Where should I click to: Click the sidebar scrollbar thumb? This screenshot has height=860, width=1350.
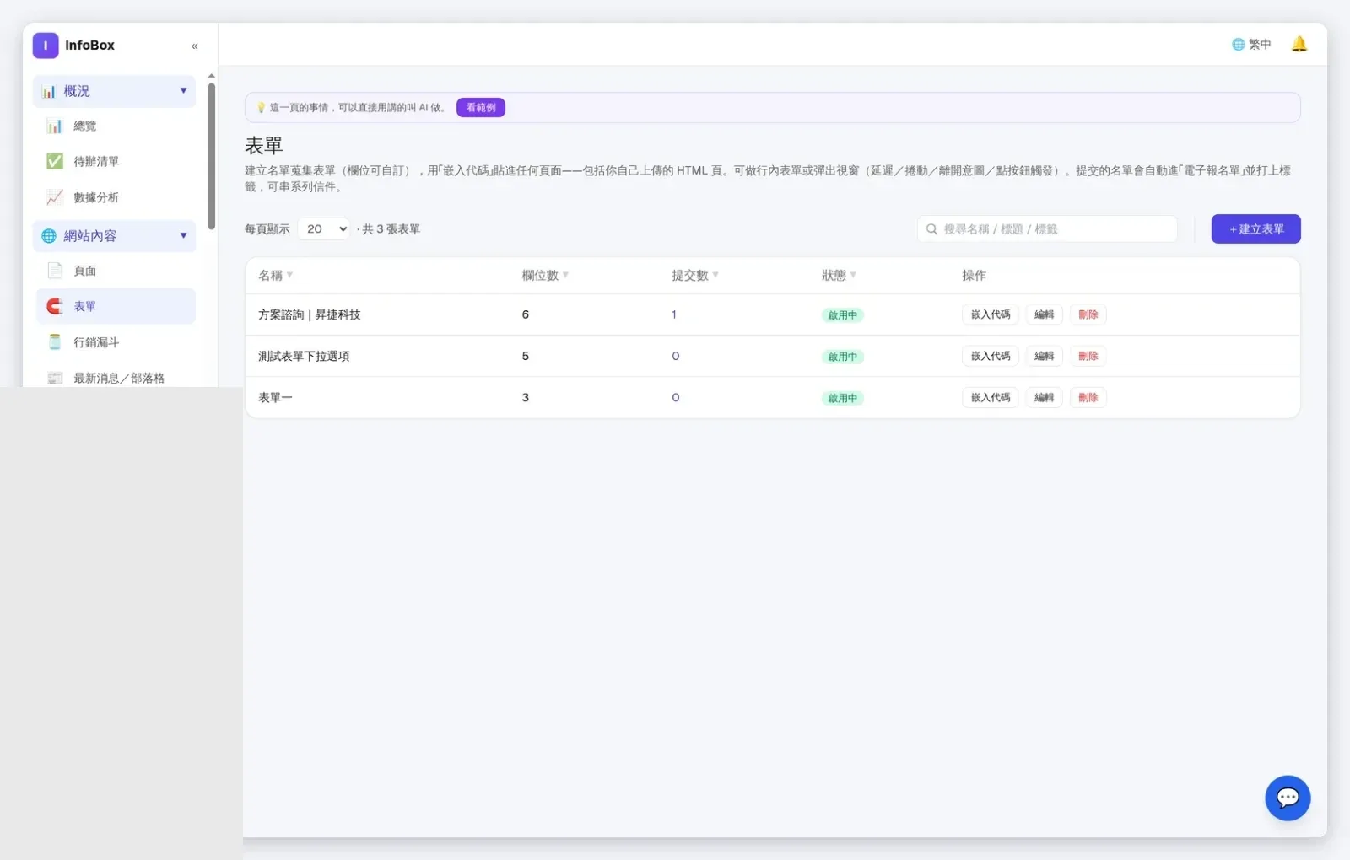(x=211, y=156)
